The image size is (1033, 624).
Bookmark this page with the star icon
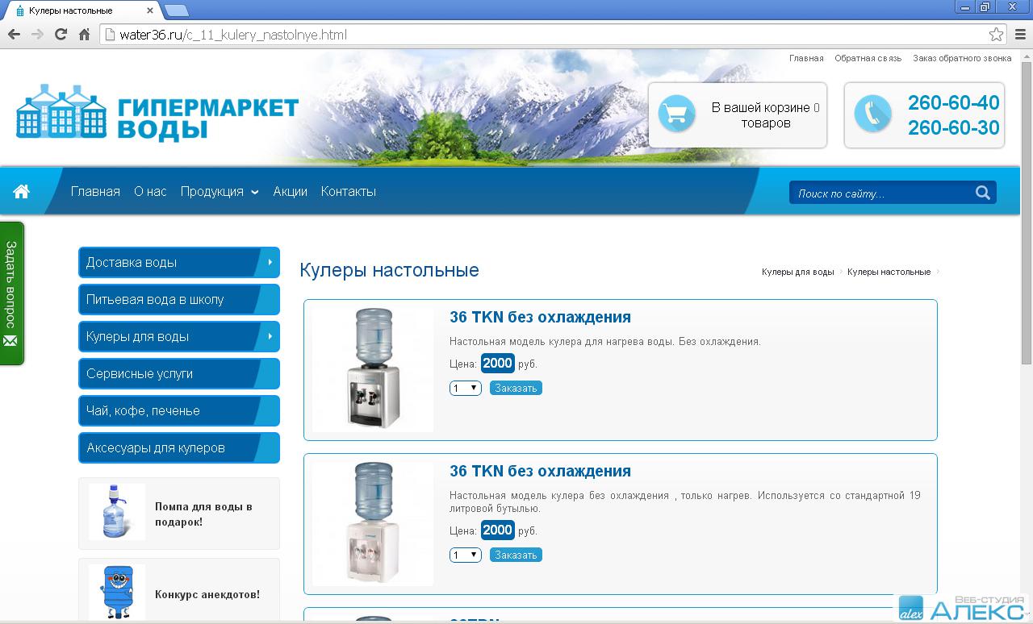tap(996, 35)
